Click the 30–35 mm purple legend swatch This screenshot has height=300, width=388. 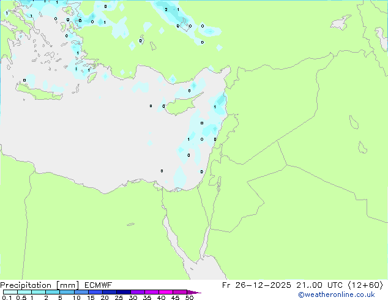pyautogui.click(x=138, y=292)
